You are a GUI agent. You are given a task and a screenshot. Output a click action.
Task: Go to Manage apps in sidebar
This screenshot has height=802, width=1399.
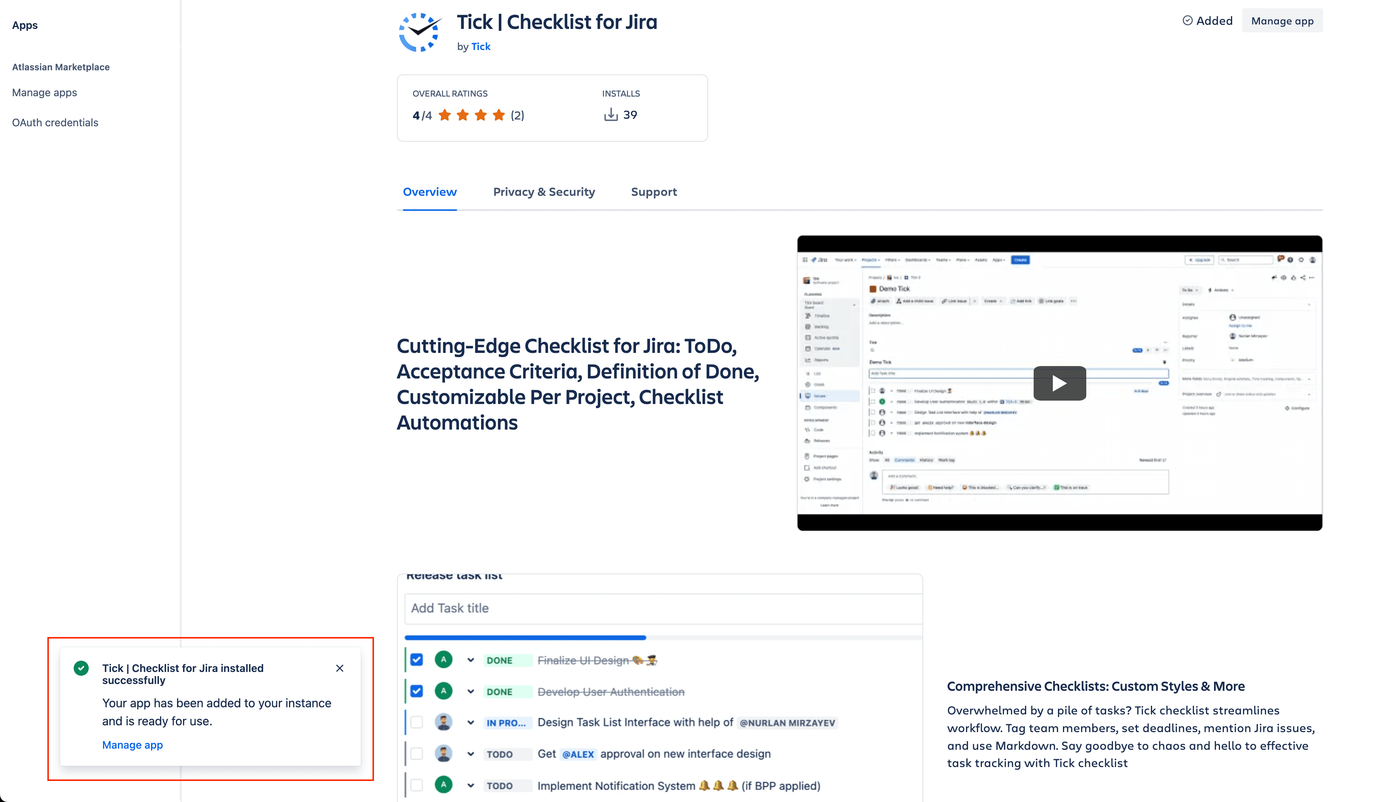point(45,92)
